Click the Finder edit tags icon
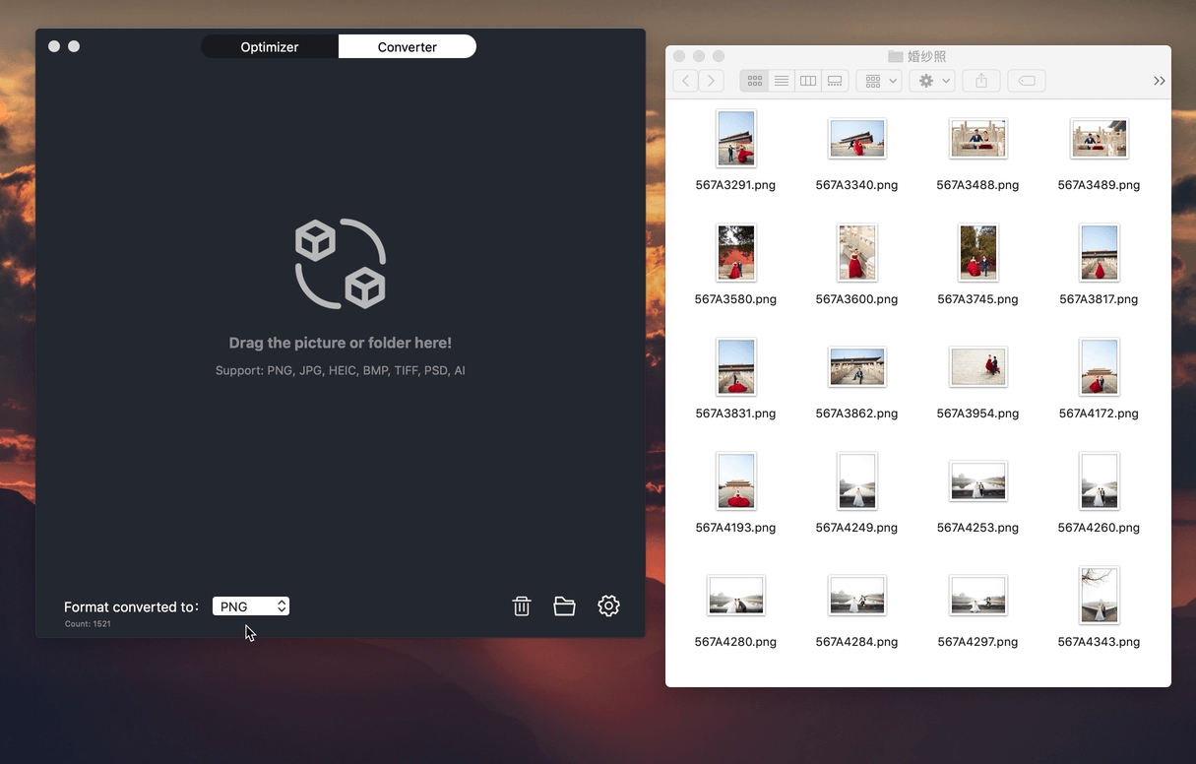This screenshot has width=1196, height=764. [x=1027, y=81]
